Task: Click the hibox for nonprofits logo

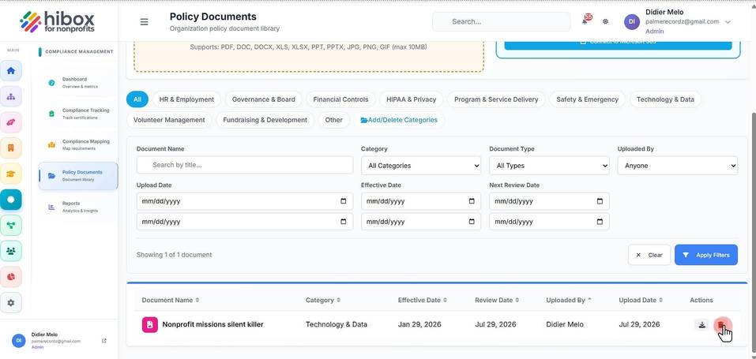Action: [58, 21]
